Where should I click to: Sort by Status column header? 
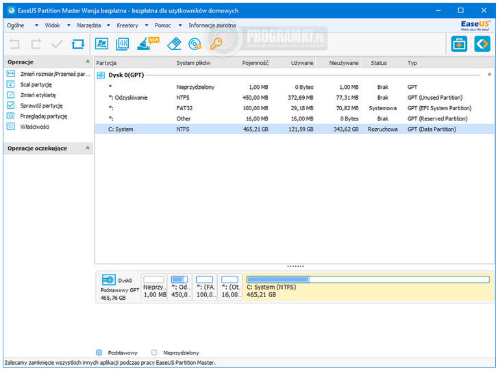[x=383, y=63]
